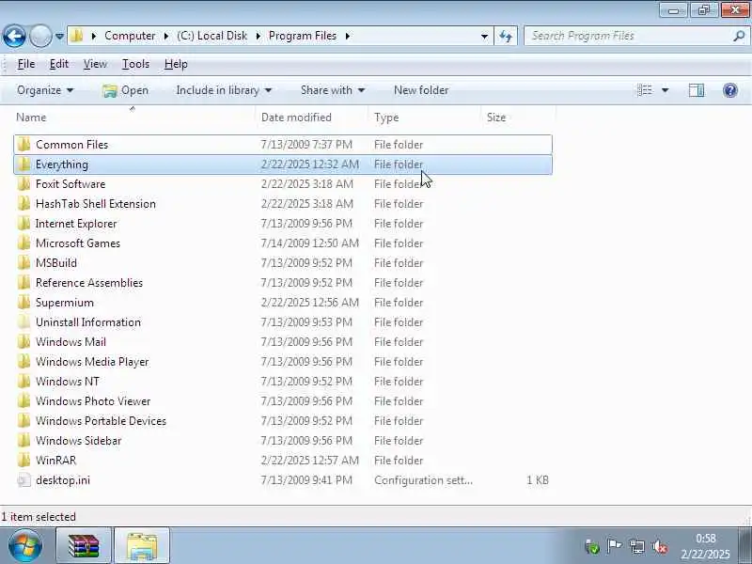Create a New folder

coord(421,90)
